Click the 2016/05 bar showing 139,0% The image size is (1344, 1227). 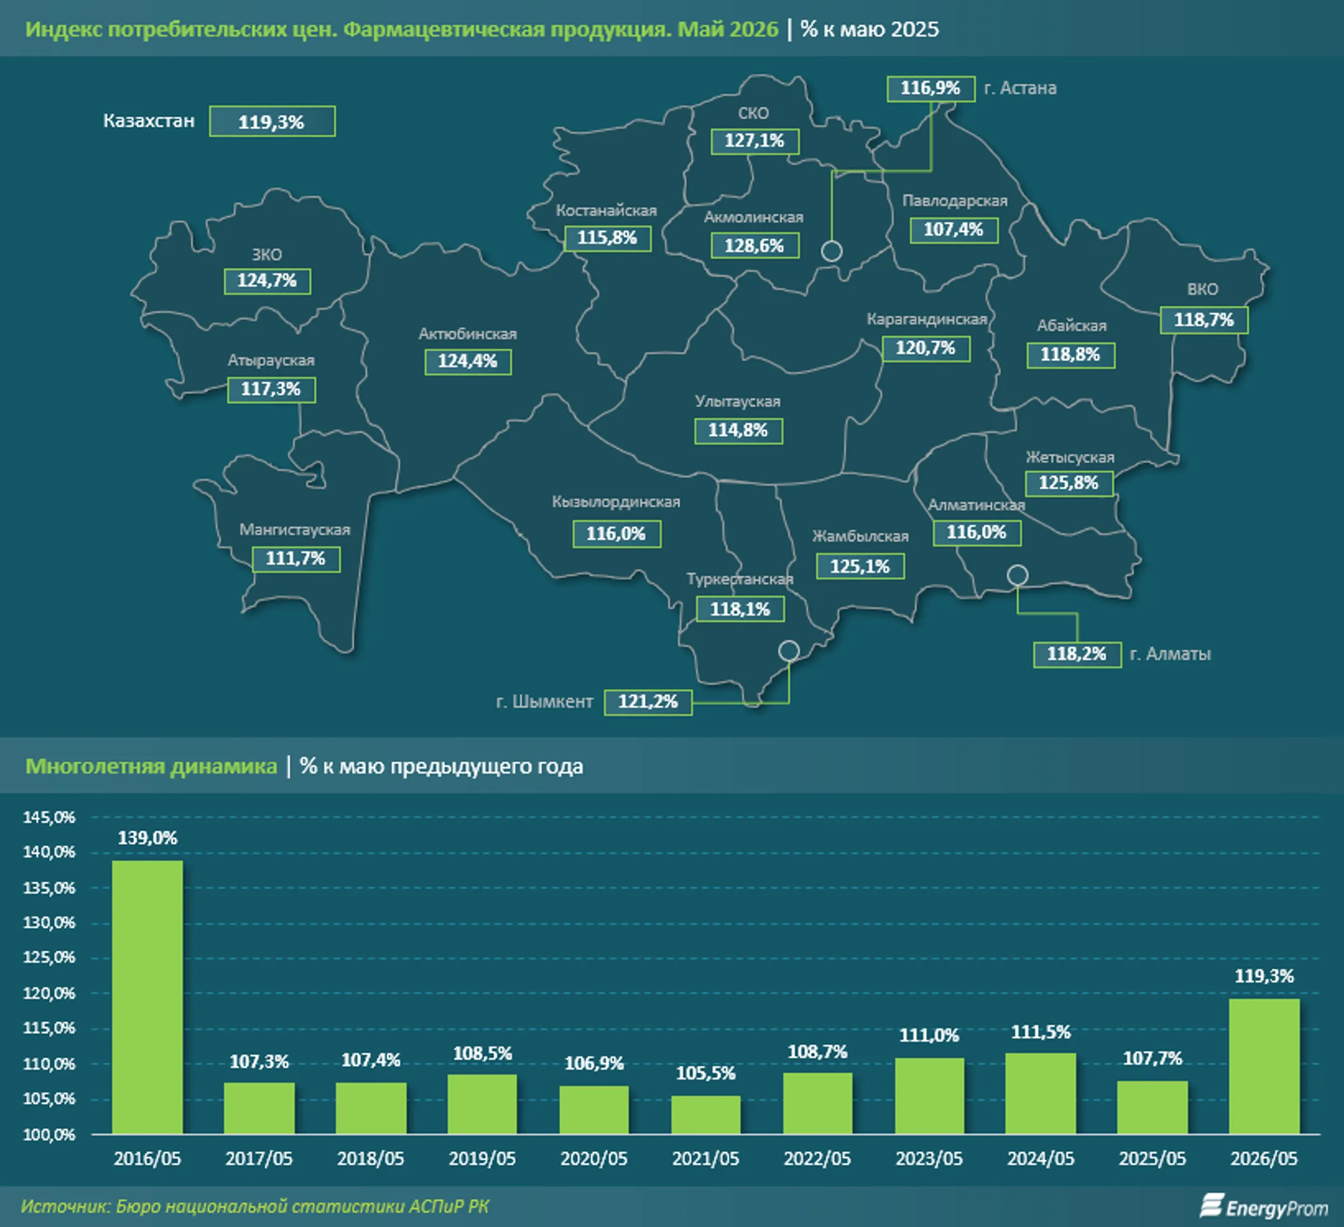(147, 997)
